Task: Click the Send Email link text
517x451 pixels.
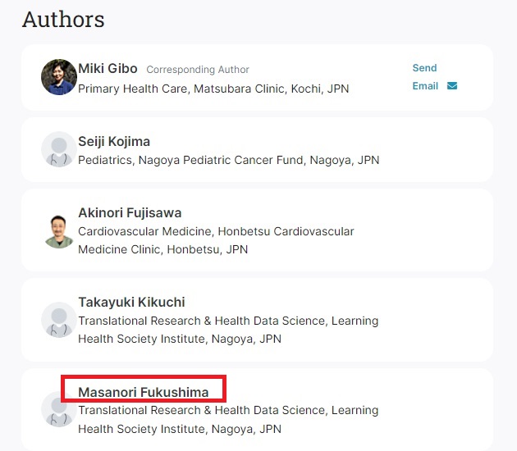Action: pyautogui.click(x=425, y=77)
